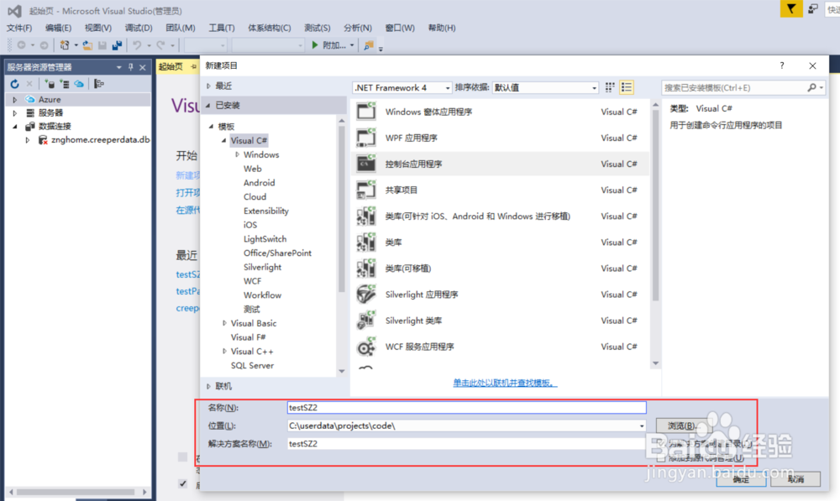
Task: Open the Architecture menu
Action: (269, 28)
